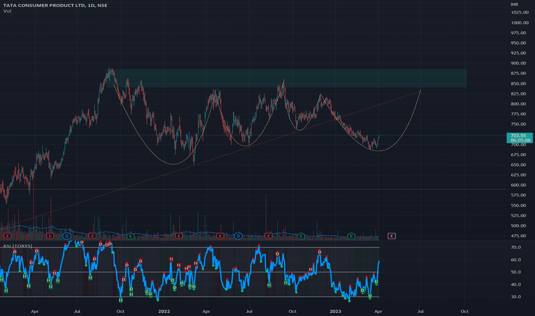This screenshot has width=535, height=316.
Task: Click the final Oct label on the time axis
Action: [464, 311]
